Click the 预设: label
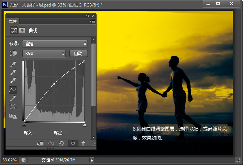This screenshot has height=165, width=243. (14, 44)
